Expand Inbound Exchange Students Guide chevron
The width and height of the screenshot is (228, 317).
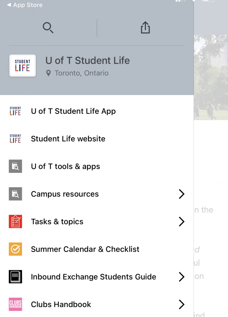click(x=181, y=277)
